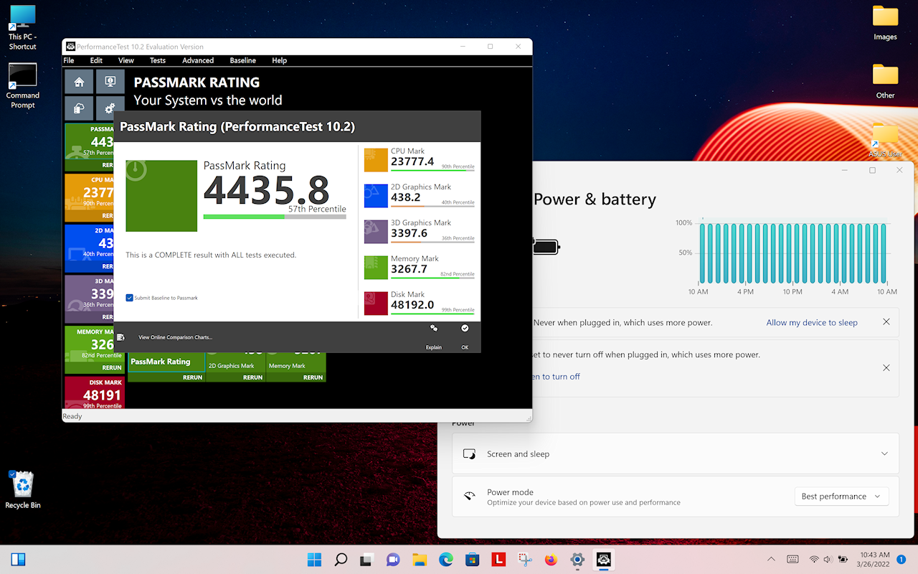Viewport: 918px width, 574px height.
Task: Open touch keyboard tray icon
Action: pos(792,560)
